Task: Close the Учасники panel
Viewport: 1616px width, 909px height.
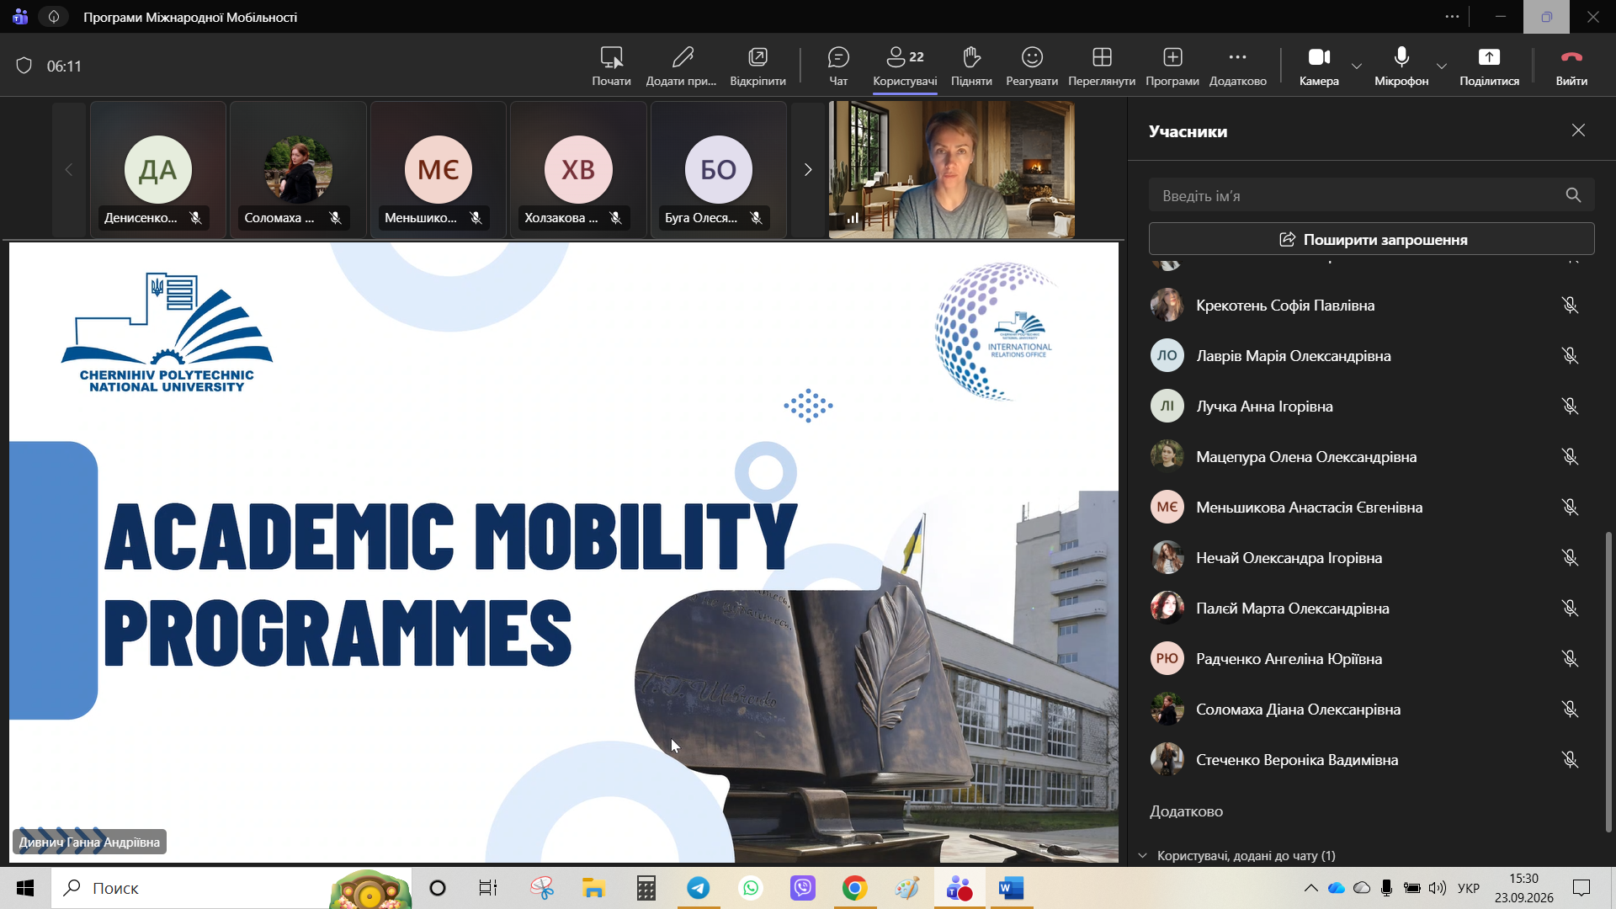Action: coord(1578,130)
